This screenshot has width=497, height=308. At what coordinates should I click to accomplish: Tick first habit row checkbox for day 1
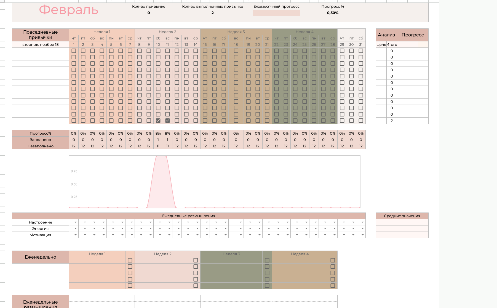(74, 51)
